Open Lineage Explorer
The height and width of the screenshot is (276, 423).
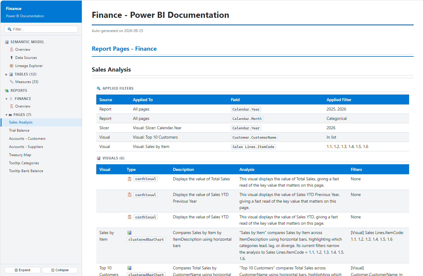(29, 66)
